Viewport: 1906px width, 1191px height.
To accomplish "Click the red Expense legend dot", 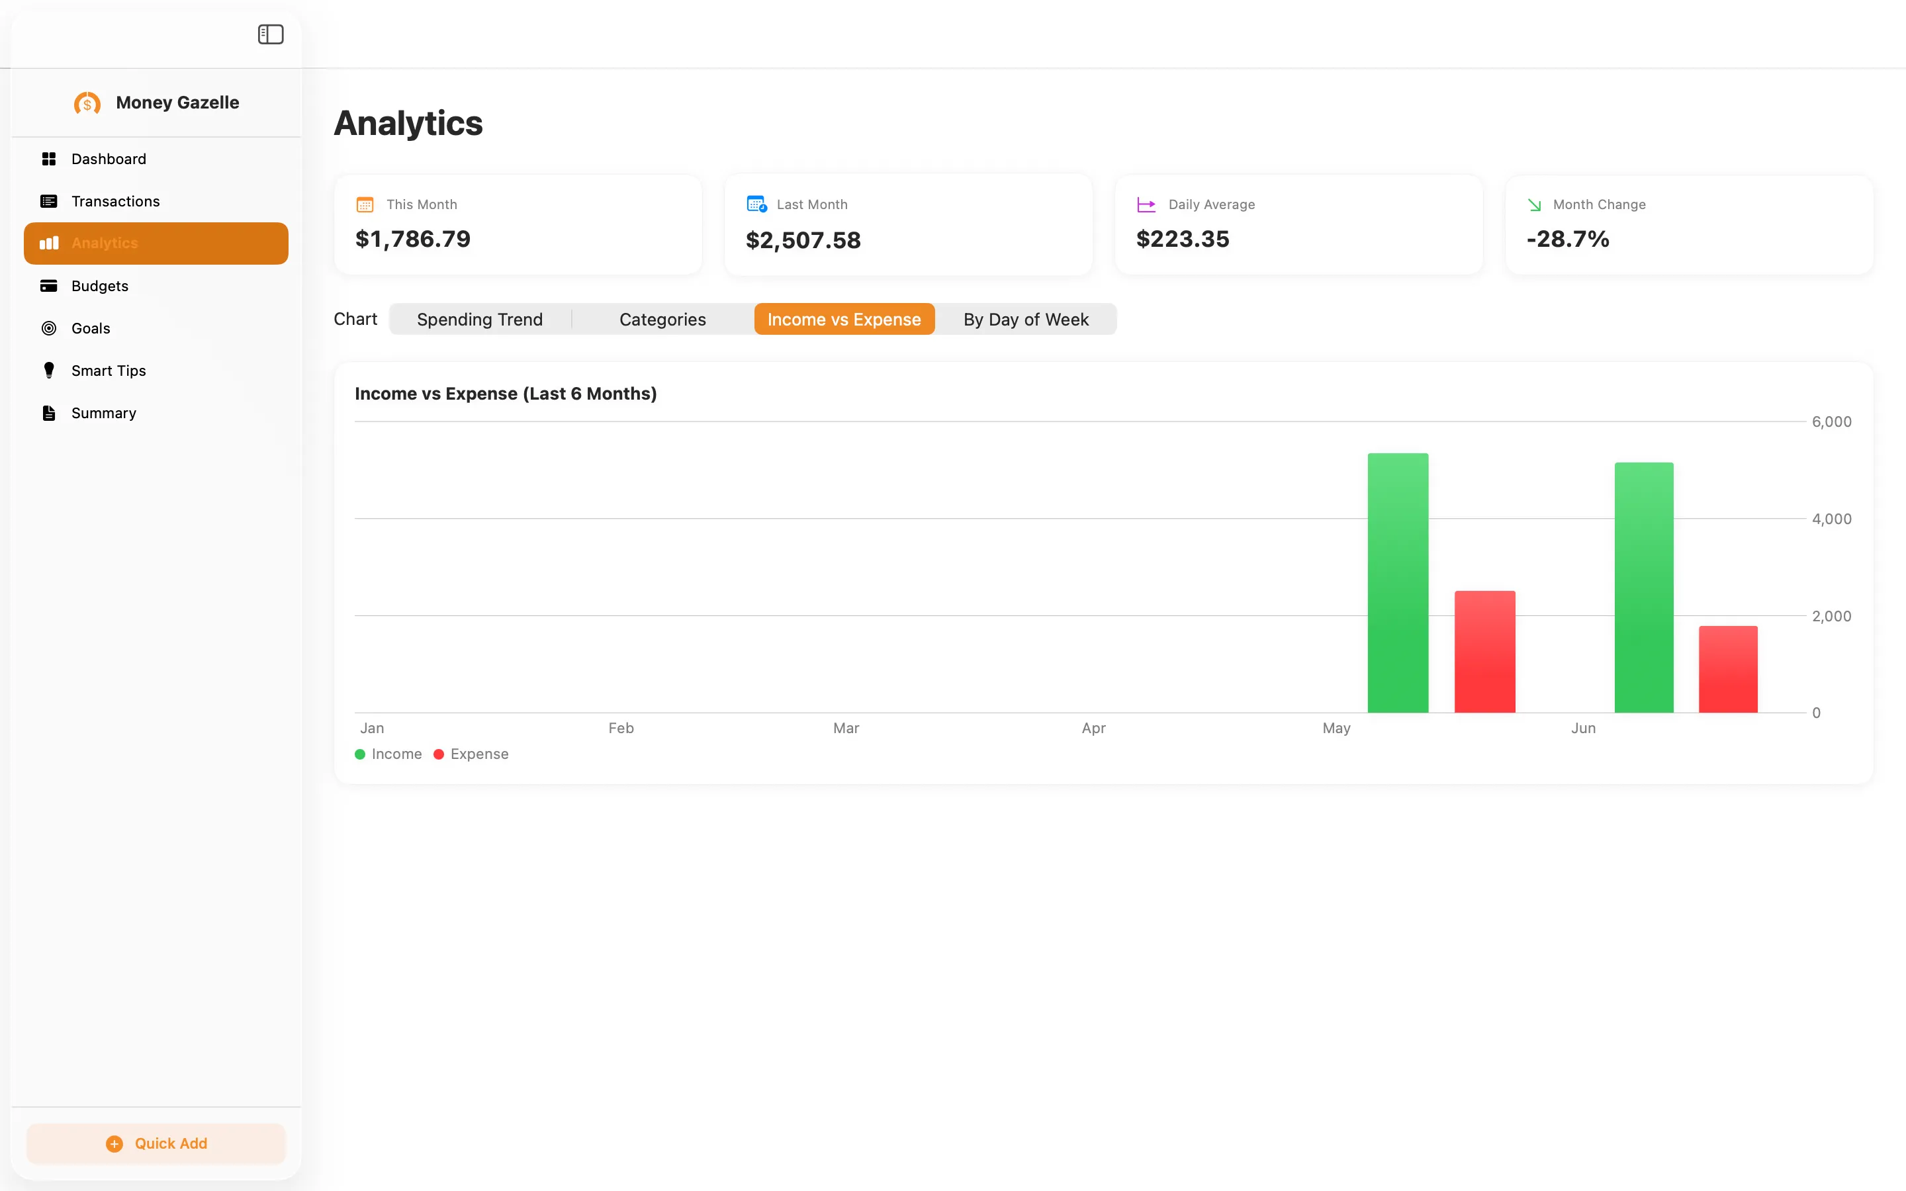I will (439, 754).
